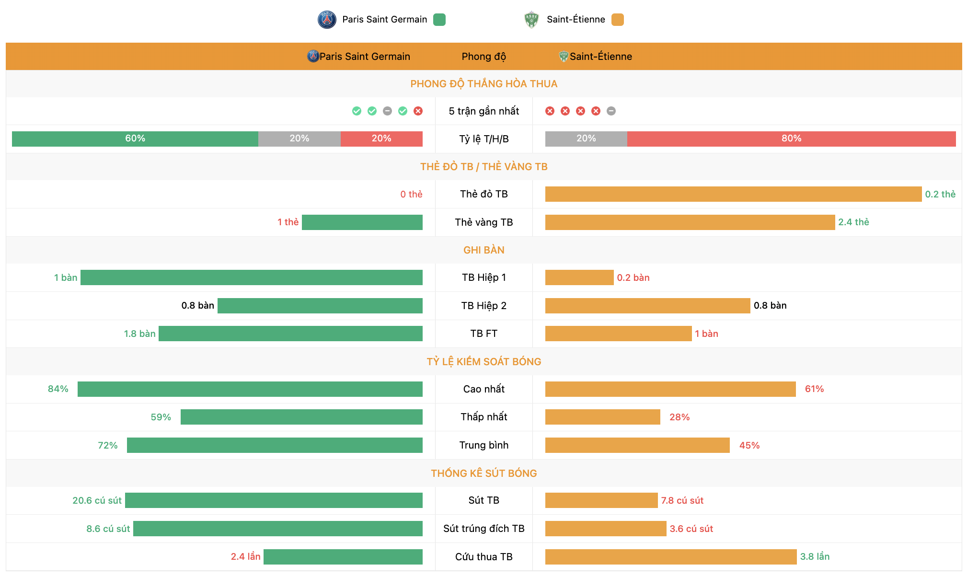Click THỐNG KÊ SÚT BÓNG heading

[x=483, y=473]
